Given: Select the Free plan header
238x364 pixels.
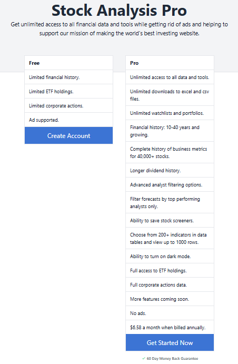Looking at the screenshot, I should click(x=68, y=63).
